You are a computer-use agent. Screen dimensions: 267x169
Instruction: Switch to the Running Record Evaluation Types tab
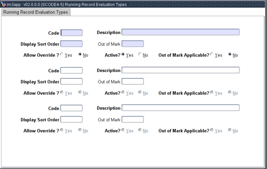click(x=35, y=12)
